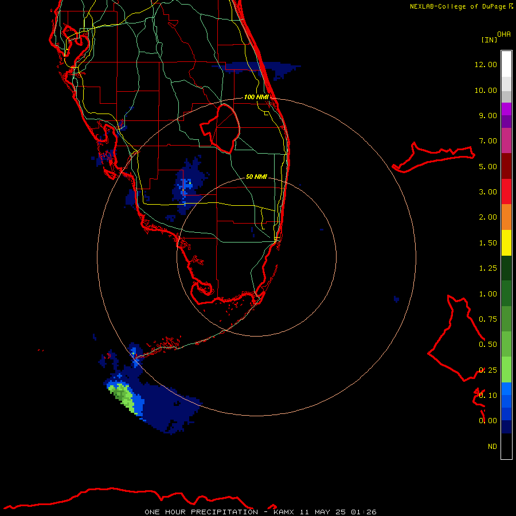
Task: Click the 1.25 legend value
Action: click(488, 268)
